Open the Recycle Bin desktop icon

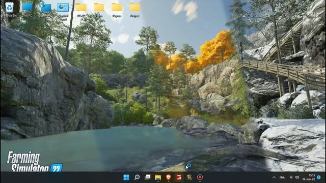9,9
